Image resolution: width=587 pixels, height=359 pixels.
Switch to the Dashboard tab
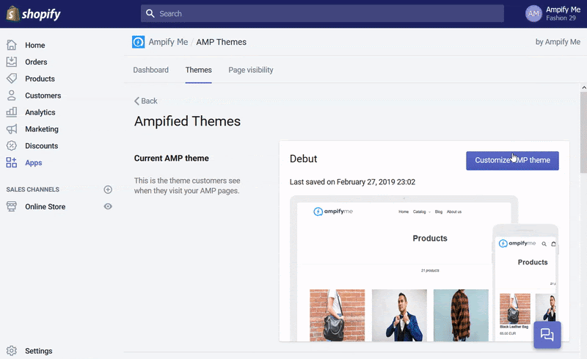[151, 70]
